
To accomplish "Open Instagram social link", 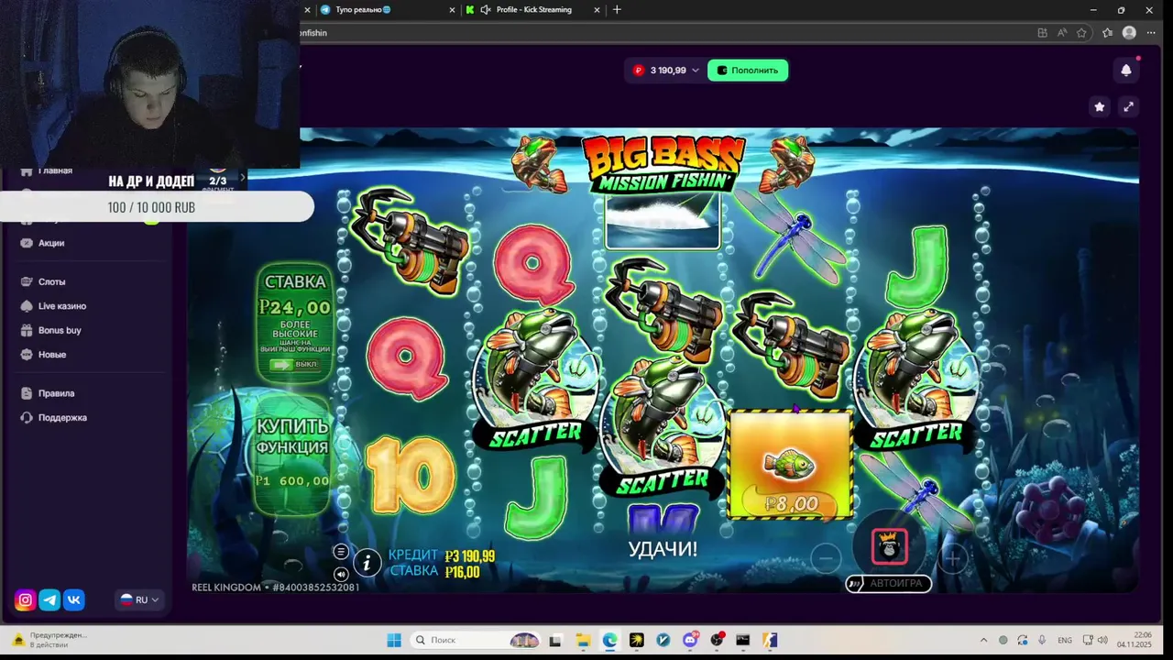I will pyautogui.click(x=26, y=600).
